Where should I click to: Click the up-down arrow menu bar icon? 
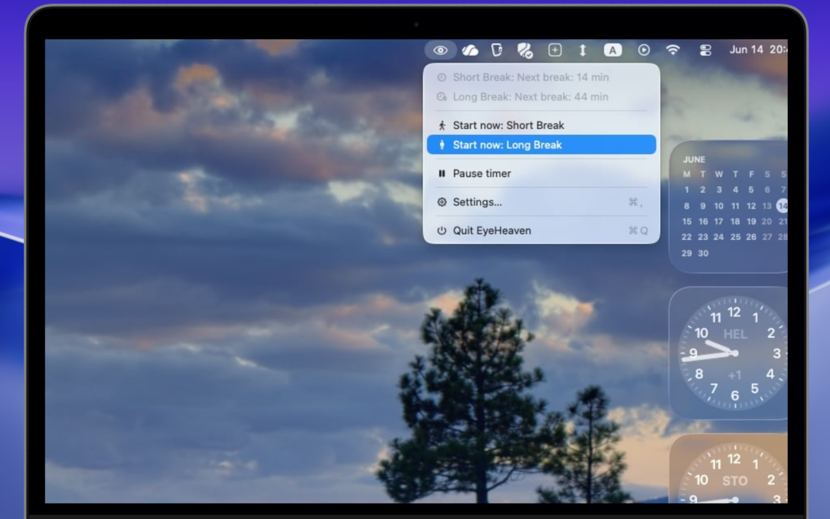583,50
